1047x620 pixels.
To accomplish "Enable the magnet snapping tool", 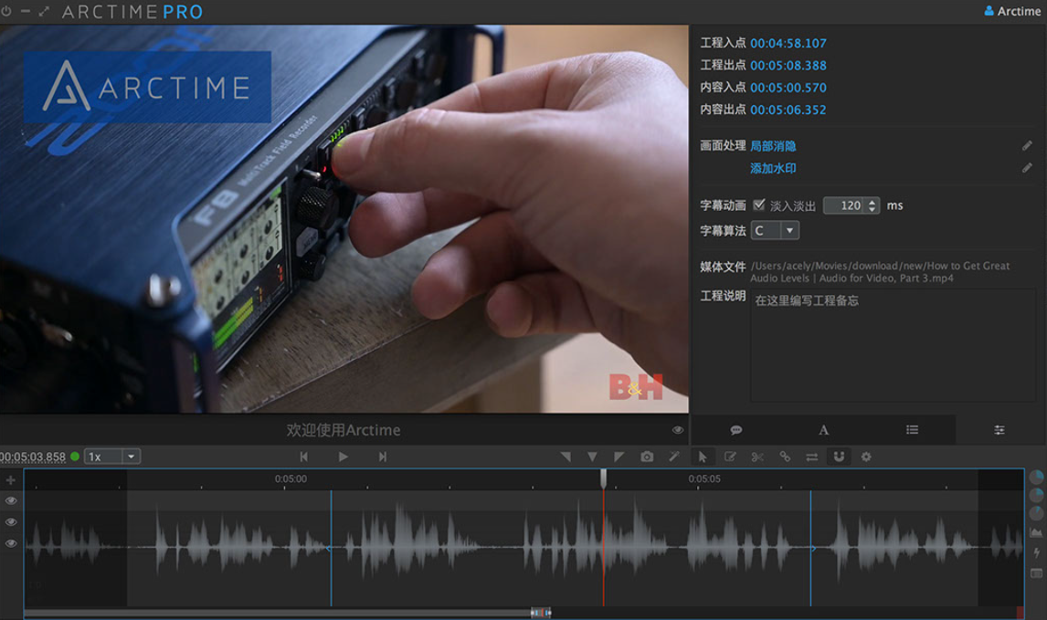I will 839,457.
